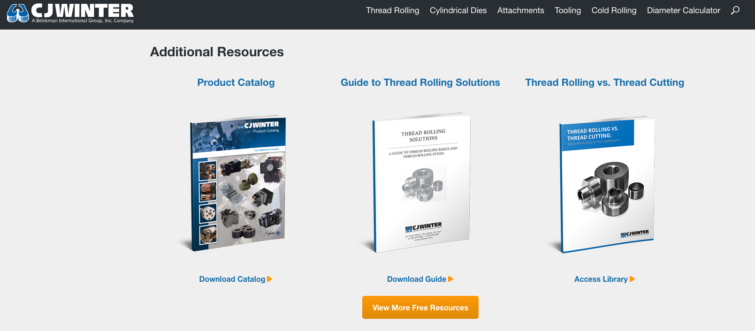Click the Thread Rolling Solutions guide cover
The width and height of the screenshot is (755, 331).
point(420,183)
